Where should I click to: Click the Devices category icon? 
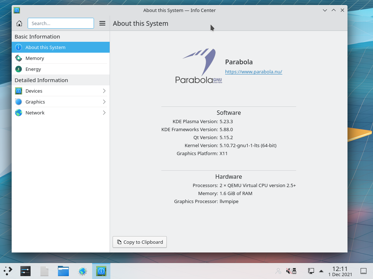click(19, 91)
